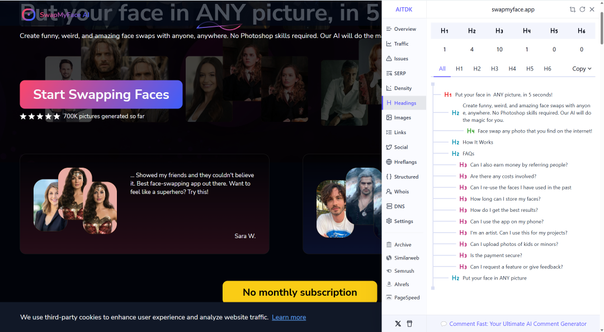Open the Copy dropdown
This screenshot has width=604, height=332.
(x=582, y=69)
